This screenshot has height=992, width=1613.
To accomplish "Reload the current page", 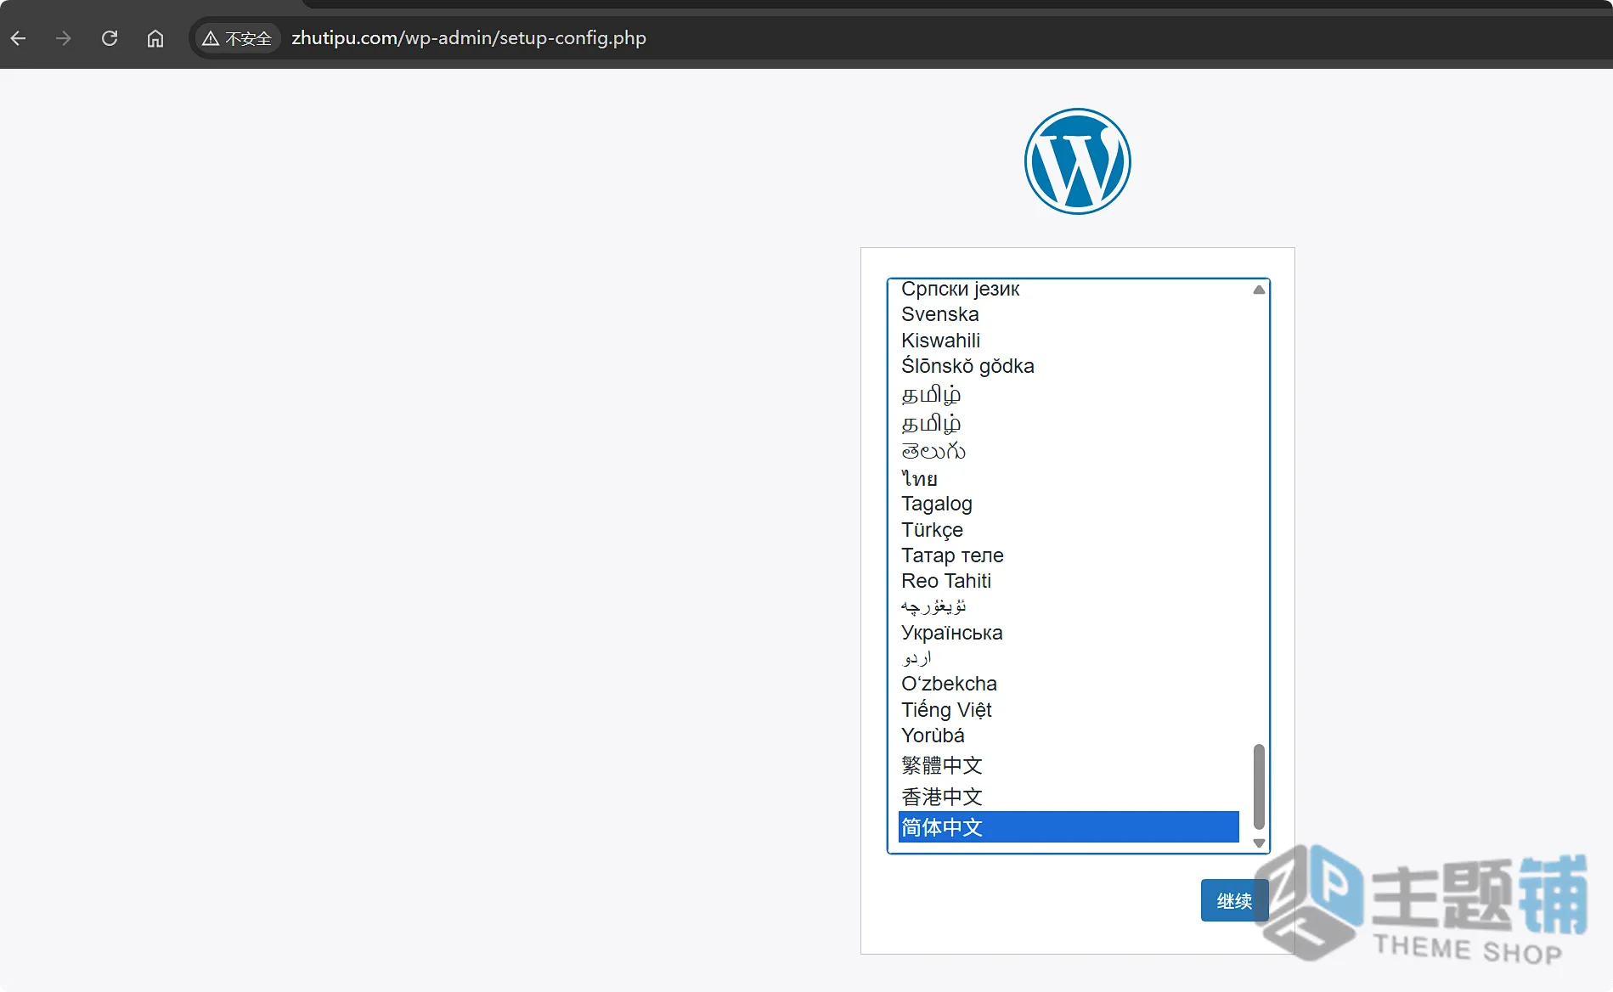I will 110,38.
